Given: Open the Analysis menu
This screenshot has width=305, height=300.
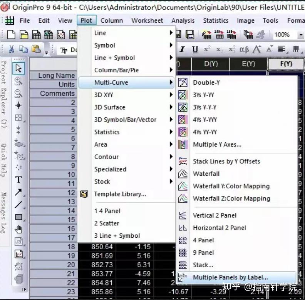Looking at the screenshot, I should tap(183, 20).
